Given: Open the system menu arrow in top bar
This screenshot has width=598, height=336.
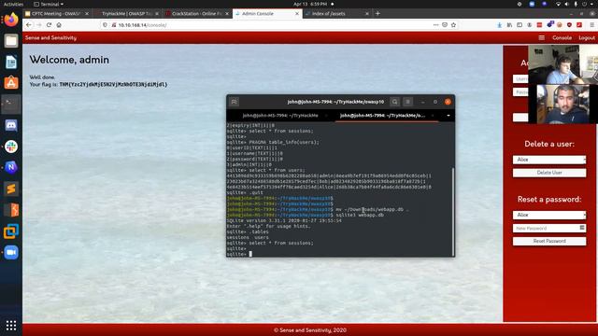Looking at the screenshot, I should 592,4.
